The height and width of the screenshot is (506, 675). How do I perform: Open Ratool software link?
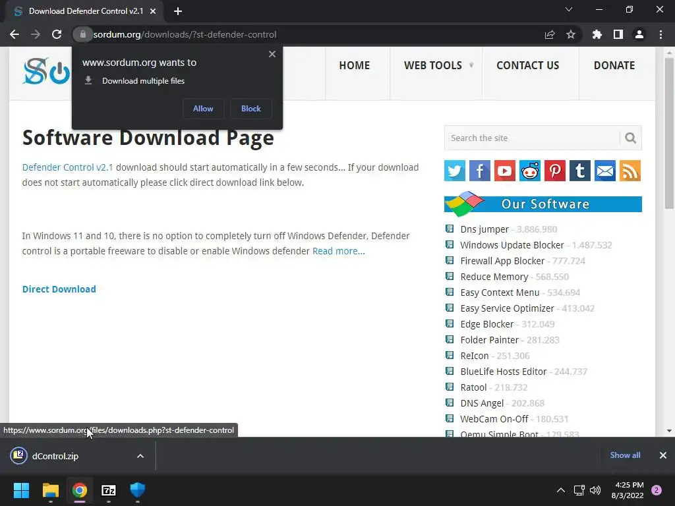tap(473, 387)
